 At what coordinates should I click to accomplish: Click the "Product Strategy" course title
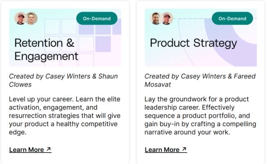[193, 43]
